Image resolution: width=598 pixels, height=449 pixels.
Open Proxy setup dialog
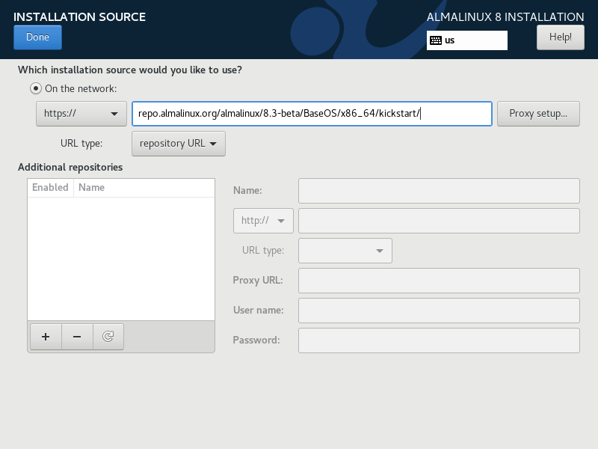pyautogui.click(x=538, y=113)
